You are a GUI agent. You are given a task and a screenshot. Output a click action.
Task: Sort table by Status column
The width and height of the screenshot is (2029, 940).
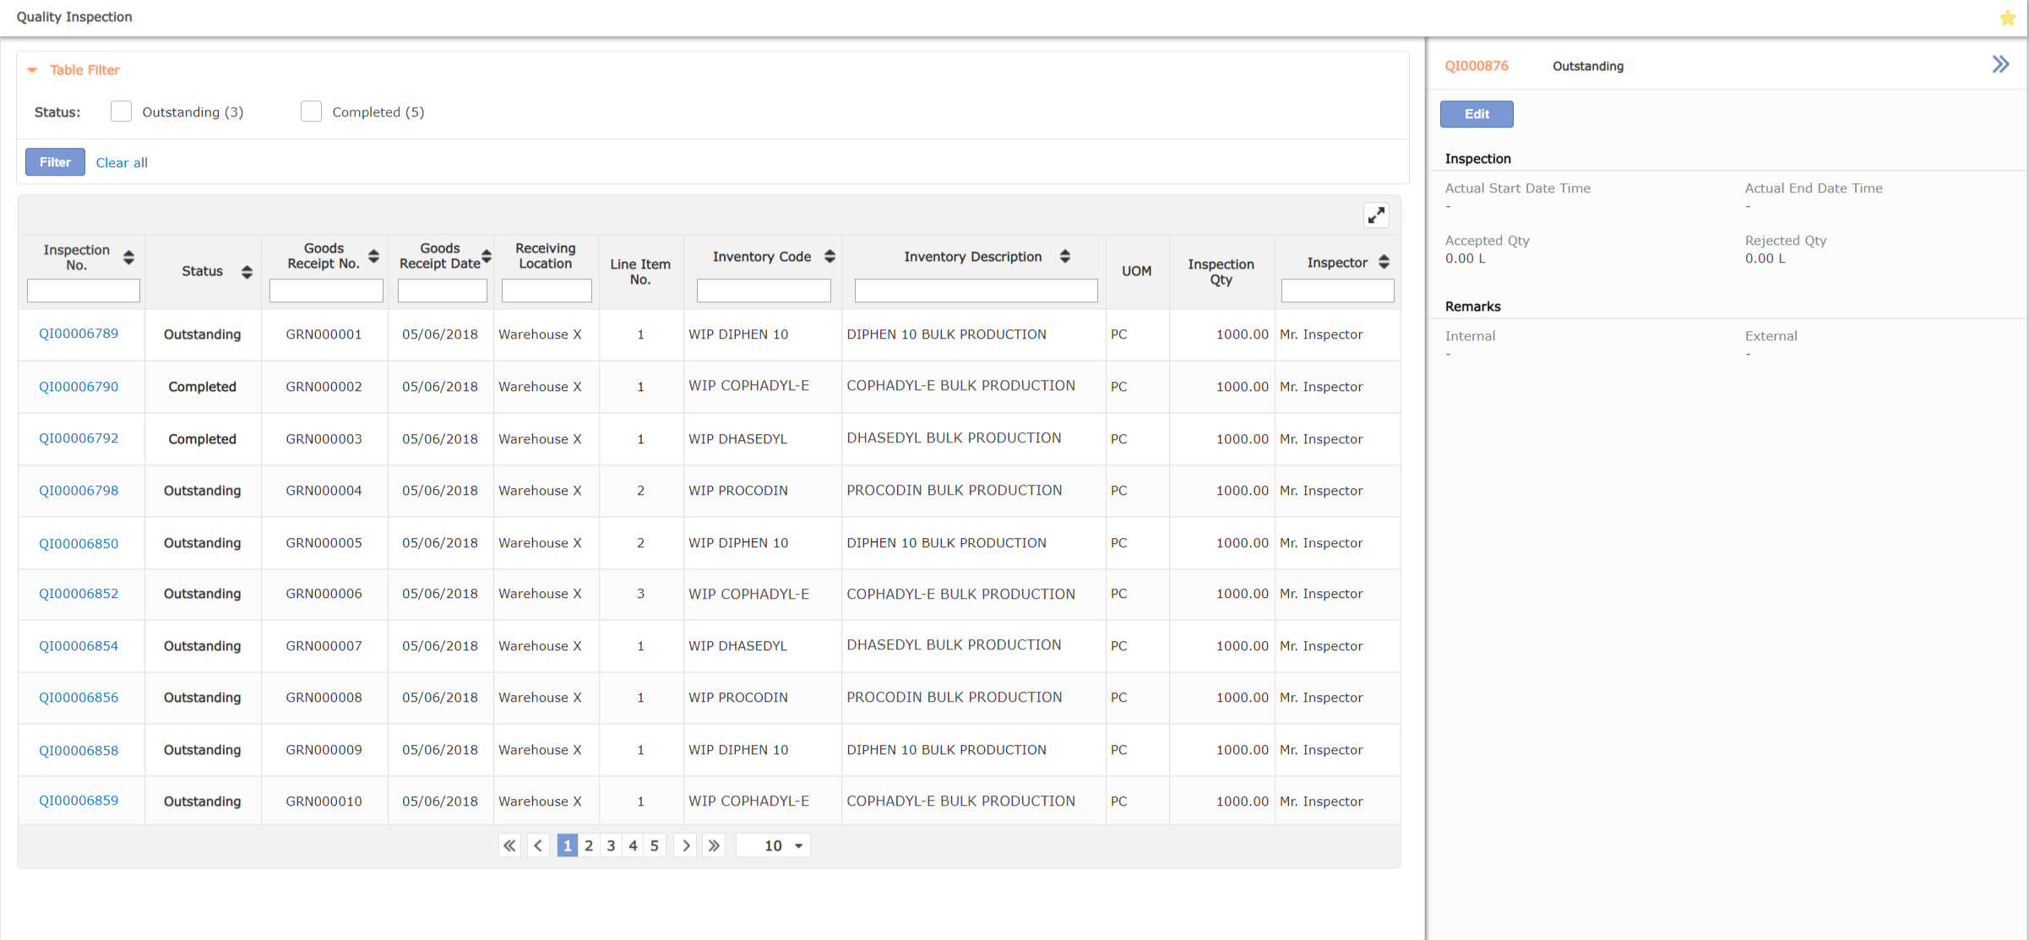(x=247, y=272)
